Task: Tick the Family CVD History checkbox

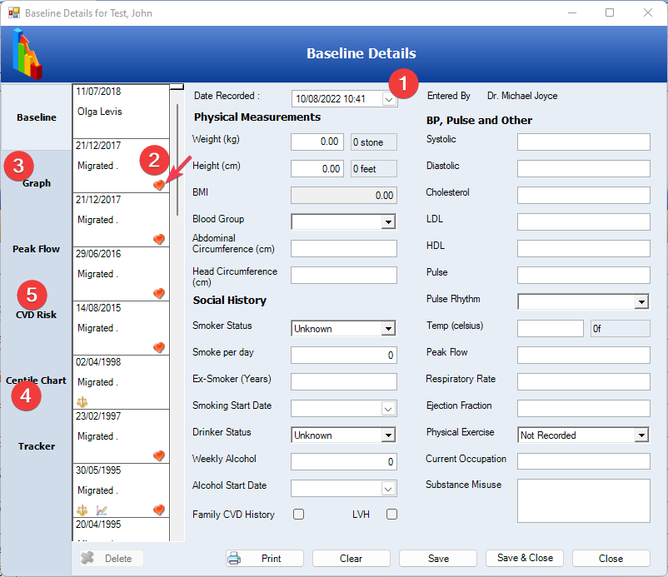Action: (298, 515)
